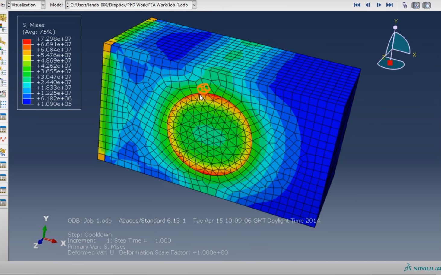Open the frame selector icon beside playback arrows

[405, 5]
